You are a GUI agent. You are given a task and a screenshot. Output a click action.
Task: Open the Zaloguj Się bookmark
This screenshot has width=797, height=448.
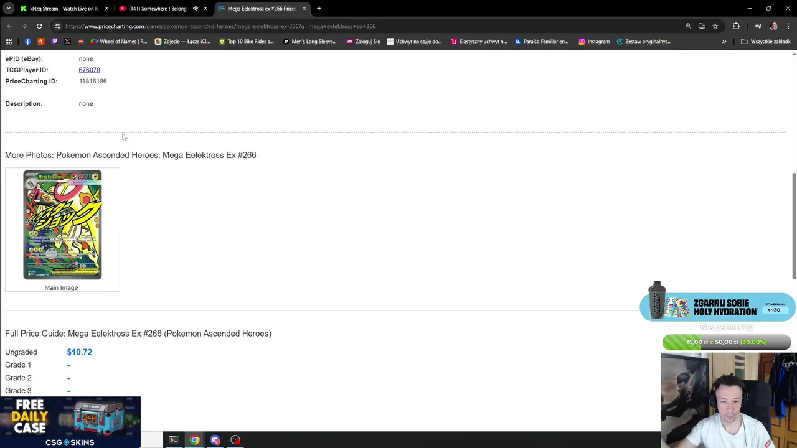[363, 42]
